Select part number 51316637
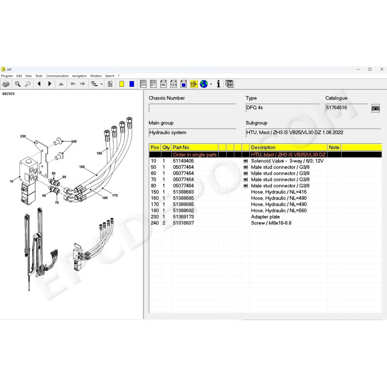Image resolution: width=387 pixels, height=387 pixels. (x=184, y=223)
